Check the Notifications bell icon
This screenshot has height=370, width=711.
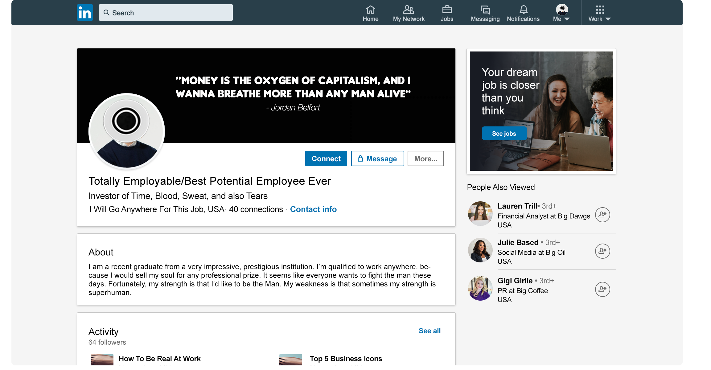[523, 10]
